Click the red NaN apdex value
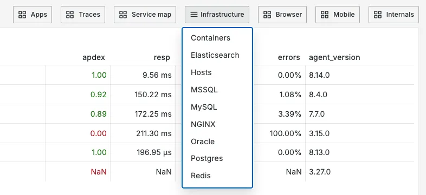Image resolution: width=426 pixels, height=195 pixels. point(99,172)
